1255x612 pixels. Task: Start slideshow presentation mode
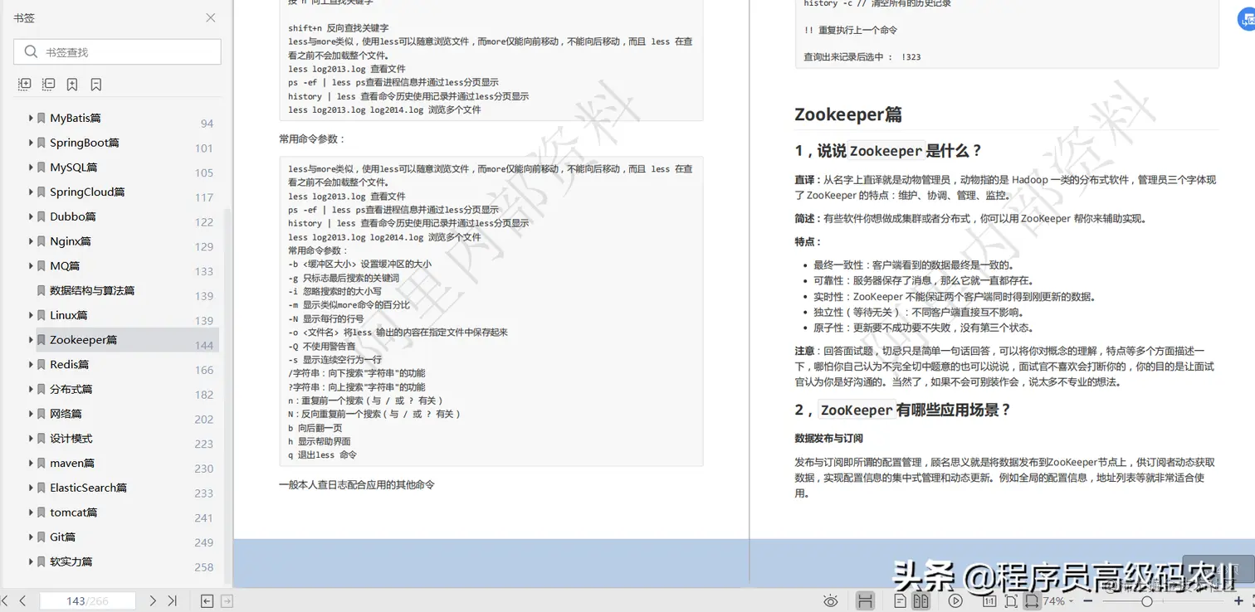(x=955, y=600)
